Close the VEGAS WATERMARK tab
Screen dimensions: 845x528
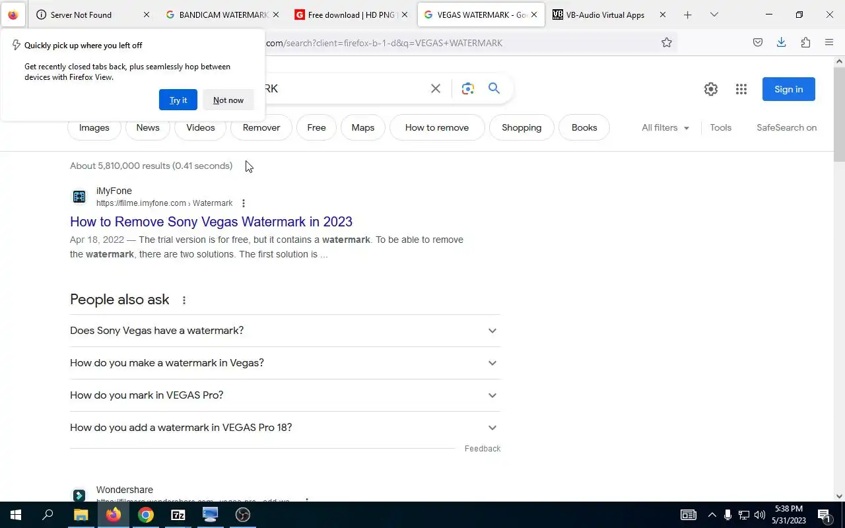533,15
